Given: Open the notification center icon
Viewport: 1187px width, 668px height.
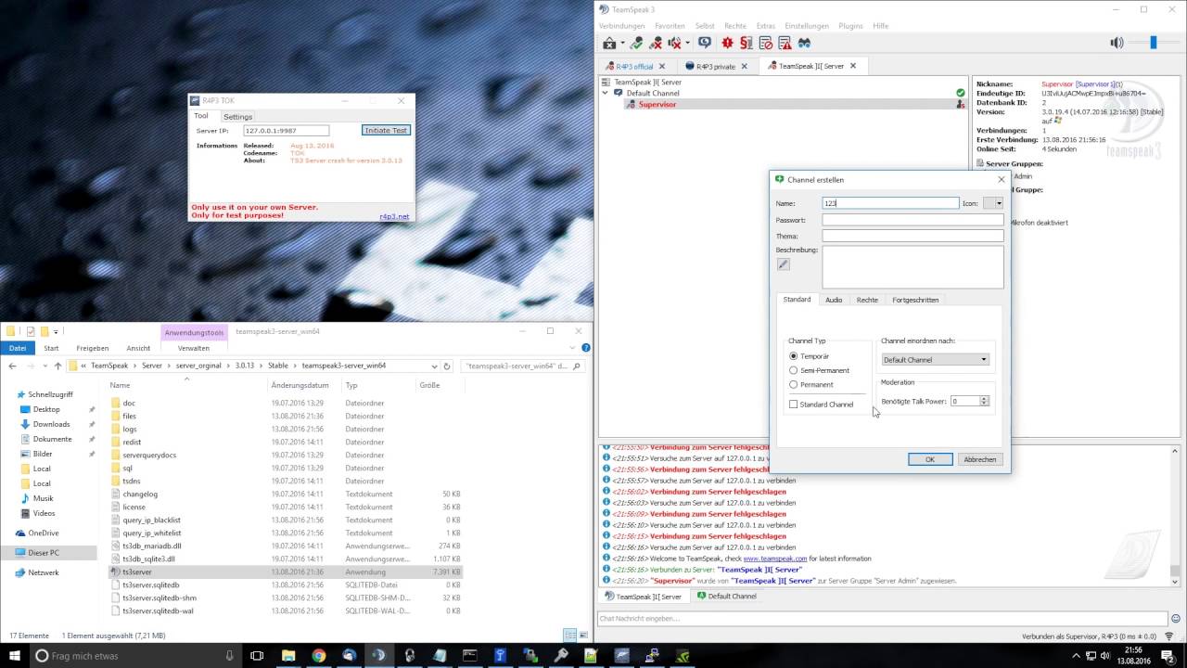Looking at the screenshot, I should (1168, 655).
